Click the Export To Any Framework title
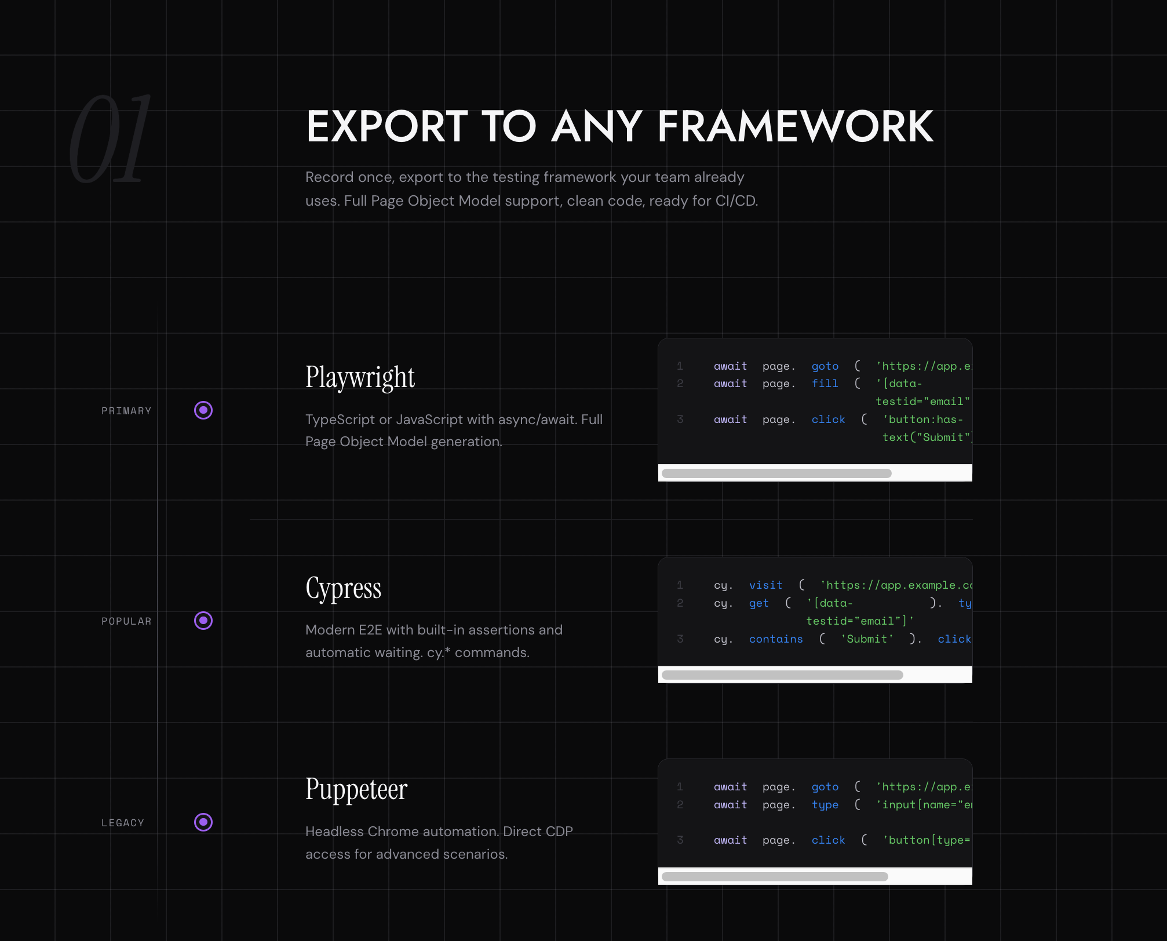 [619, 126]
